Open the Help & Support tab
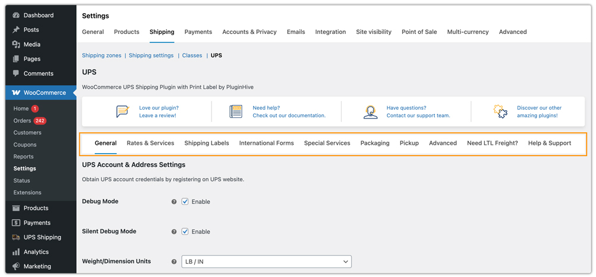 pos(550,143)
